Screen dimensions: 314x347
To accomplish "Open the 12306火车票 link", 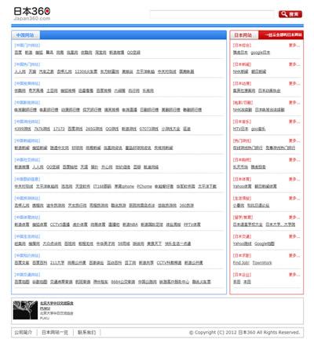I will pos(86,71).
